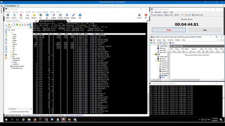Click the Games toolbar icon
Image resolution: width=225 pixels, height=126 pixels.
click(x=27, y=16)
